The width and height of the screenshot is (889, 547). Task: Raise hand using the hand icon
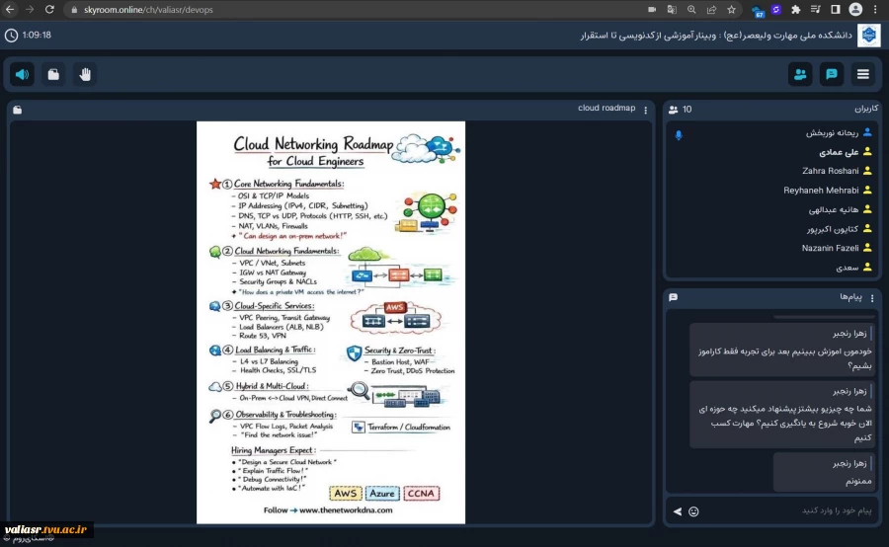tap(85, 74)
